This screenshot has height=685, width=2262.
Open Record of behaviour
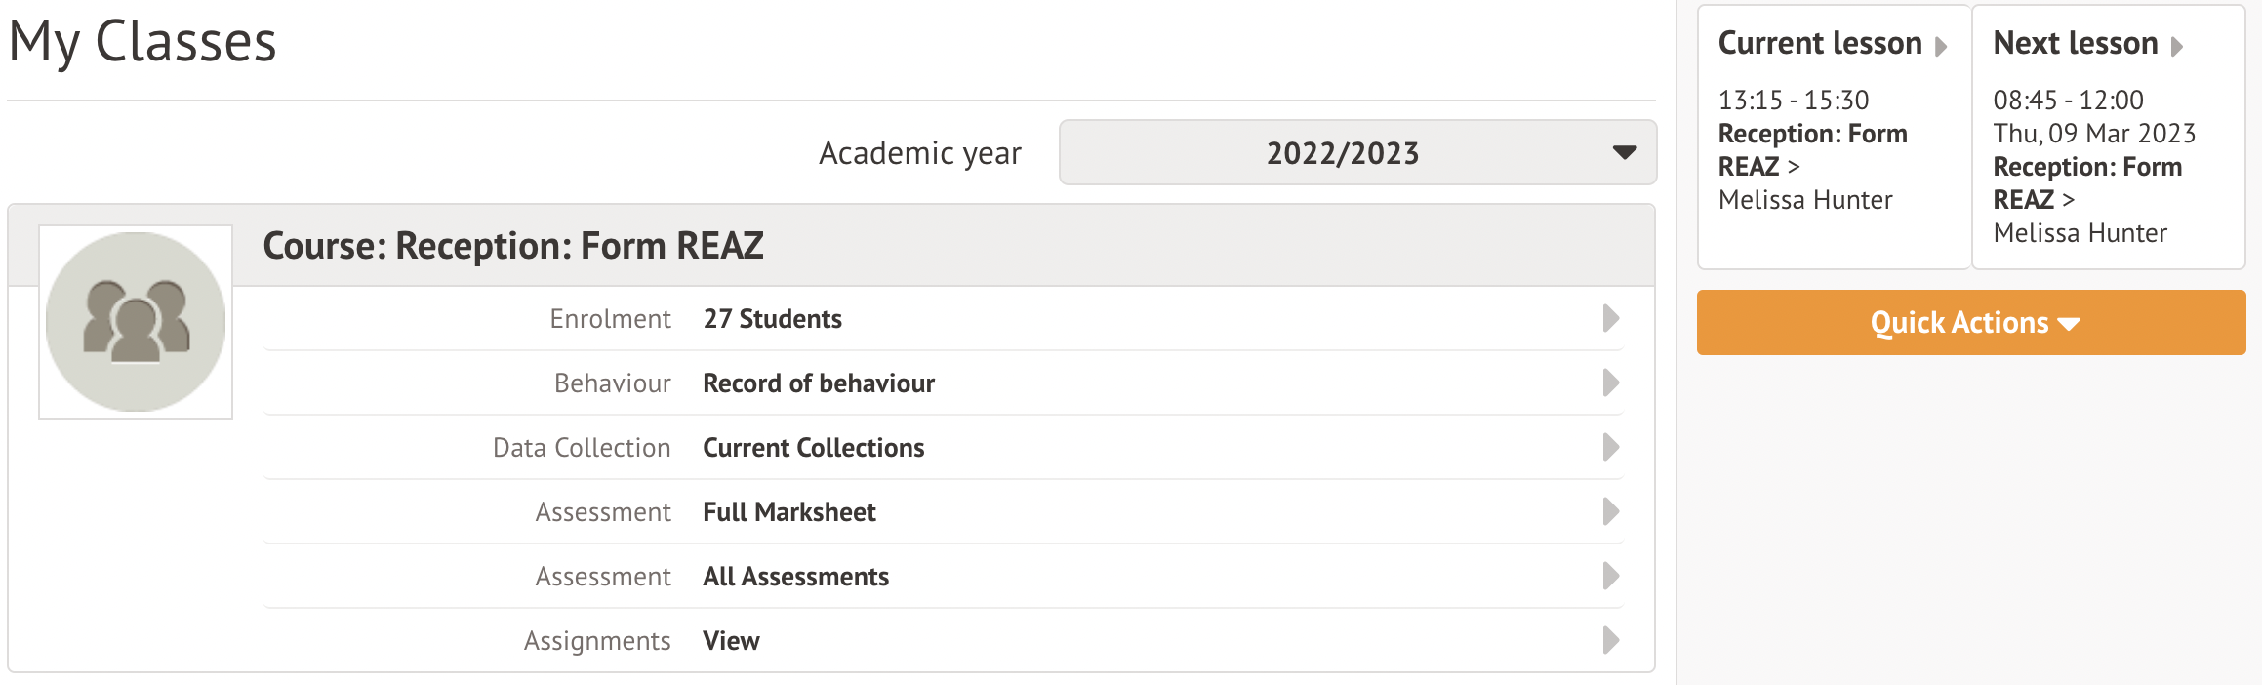coord(818,383)
